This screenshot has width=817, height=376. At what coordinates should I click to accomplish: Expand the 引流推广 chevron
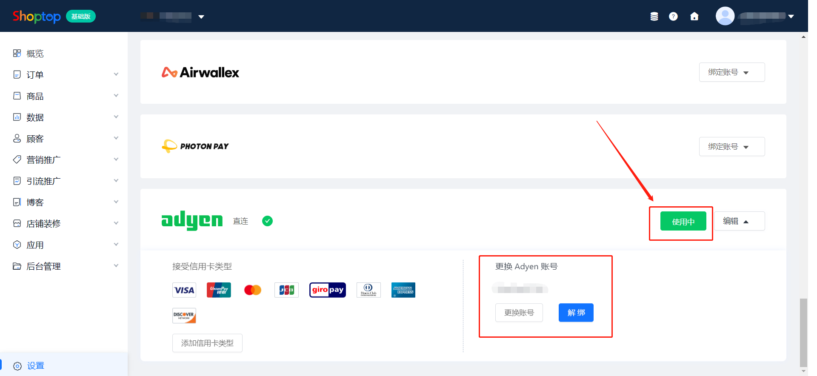coord(116,181)
